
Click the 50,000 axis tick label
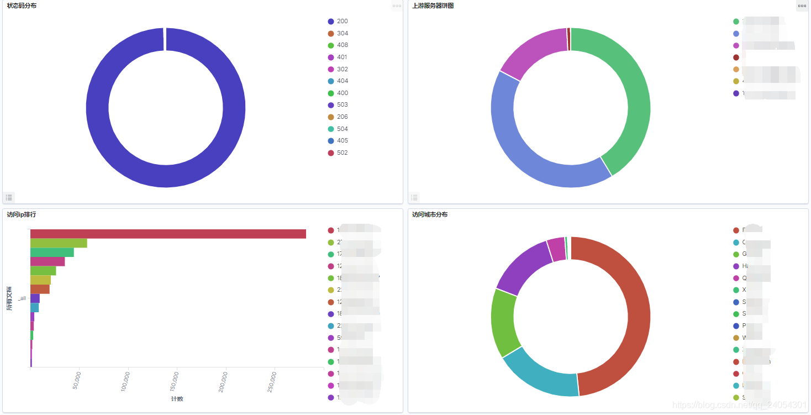coord(77,380)
